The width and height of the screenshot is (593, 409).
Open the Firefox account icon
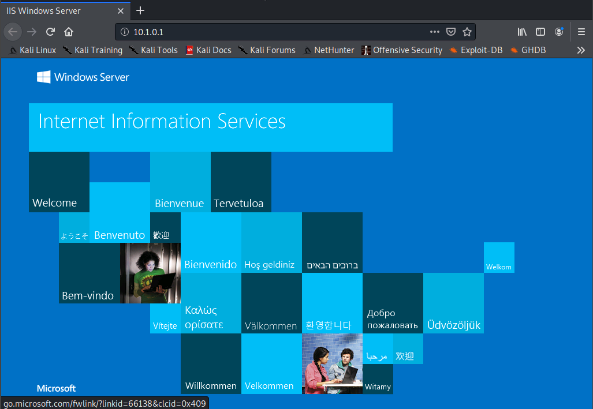(x=559, y=32)
